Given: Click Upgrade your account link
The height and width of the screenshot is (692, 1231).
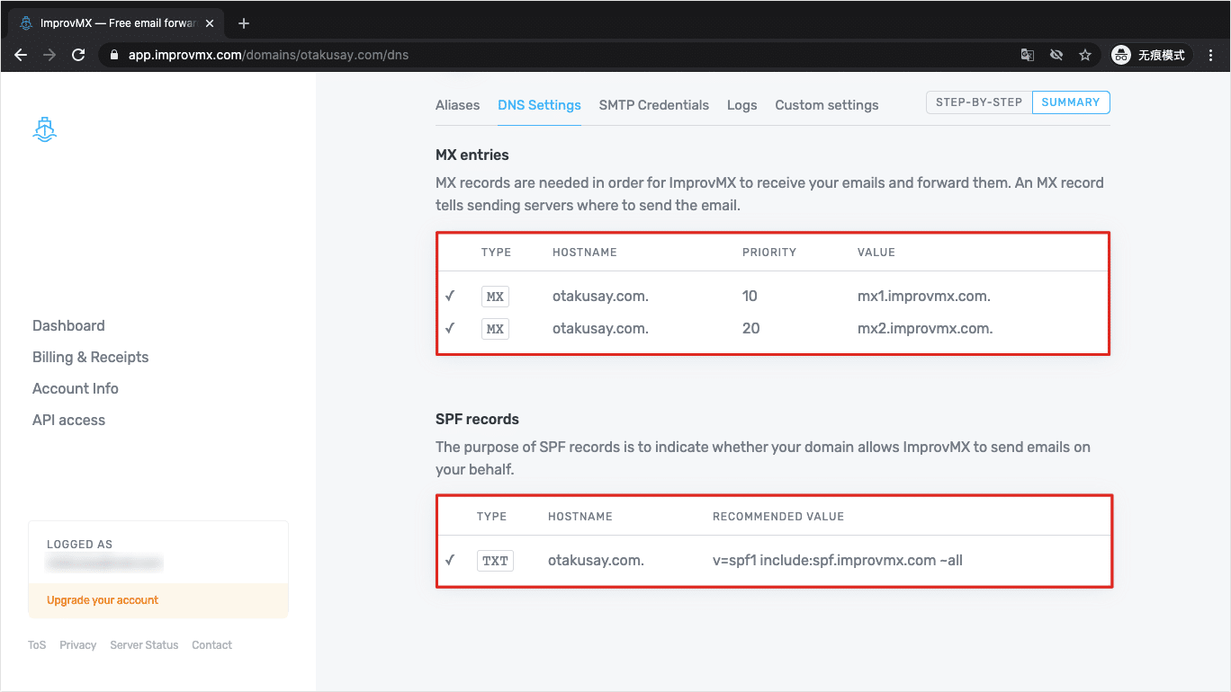Looking at the screenshot, I should (x=103, y=600).
